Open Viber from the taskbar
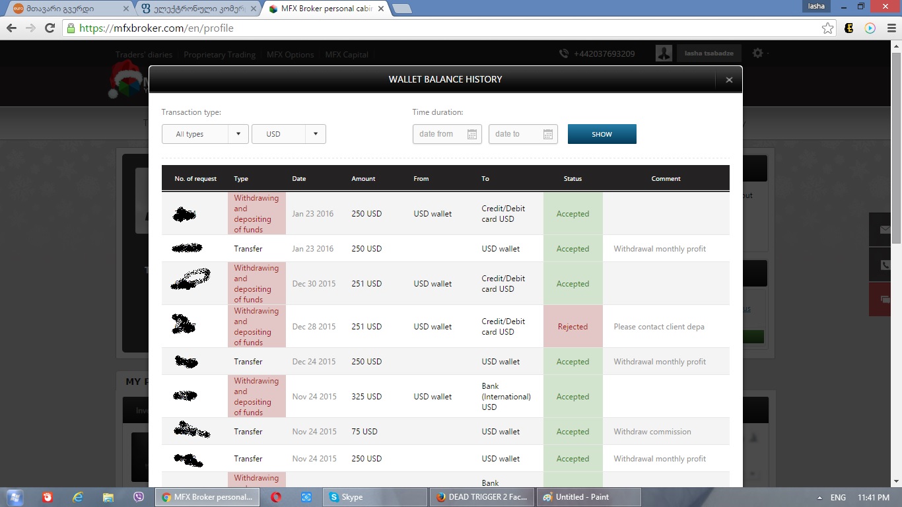 coord(139,497)
